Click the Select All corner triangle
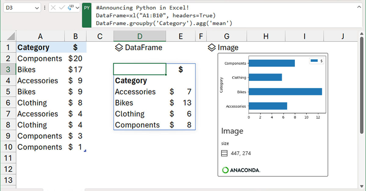 tap(11, 37)
